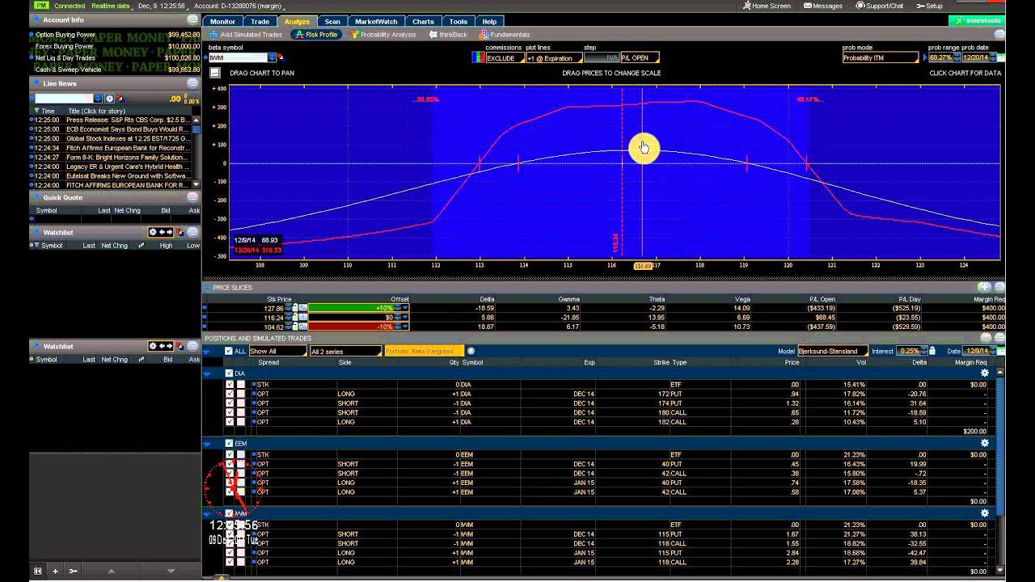
Task: Click the DIA group gear icon
Action: coord(984,373)
